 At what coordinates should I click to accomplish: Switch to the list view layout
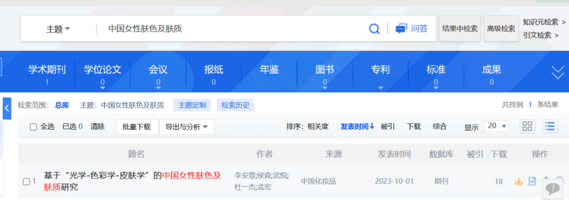click(550, 126)
